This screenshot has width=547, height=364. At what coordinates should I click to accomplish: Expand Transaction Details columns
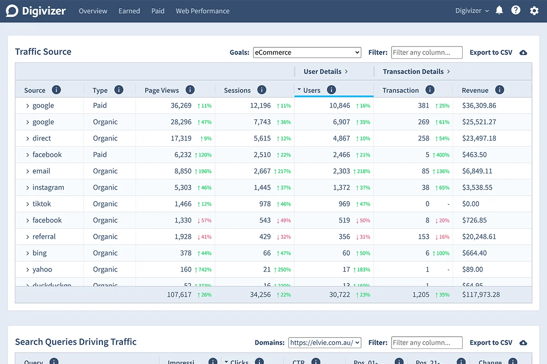(417, 71)
